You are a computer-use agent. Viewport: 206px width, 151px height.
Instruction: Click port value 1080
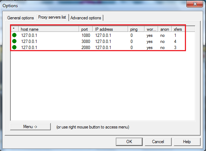click(x=86, y=35)
